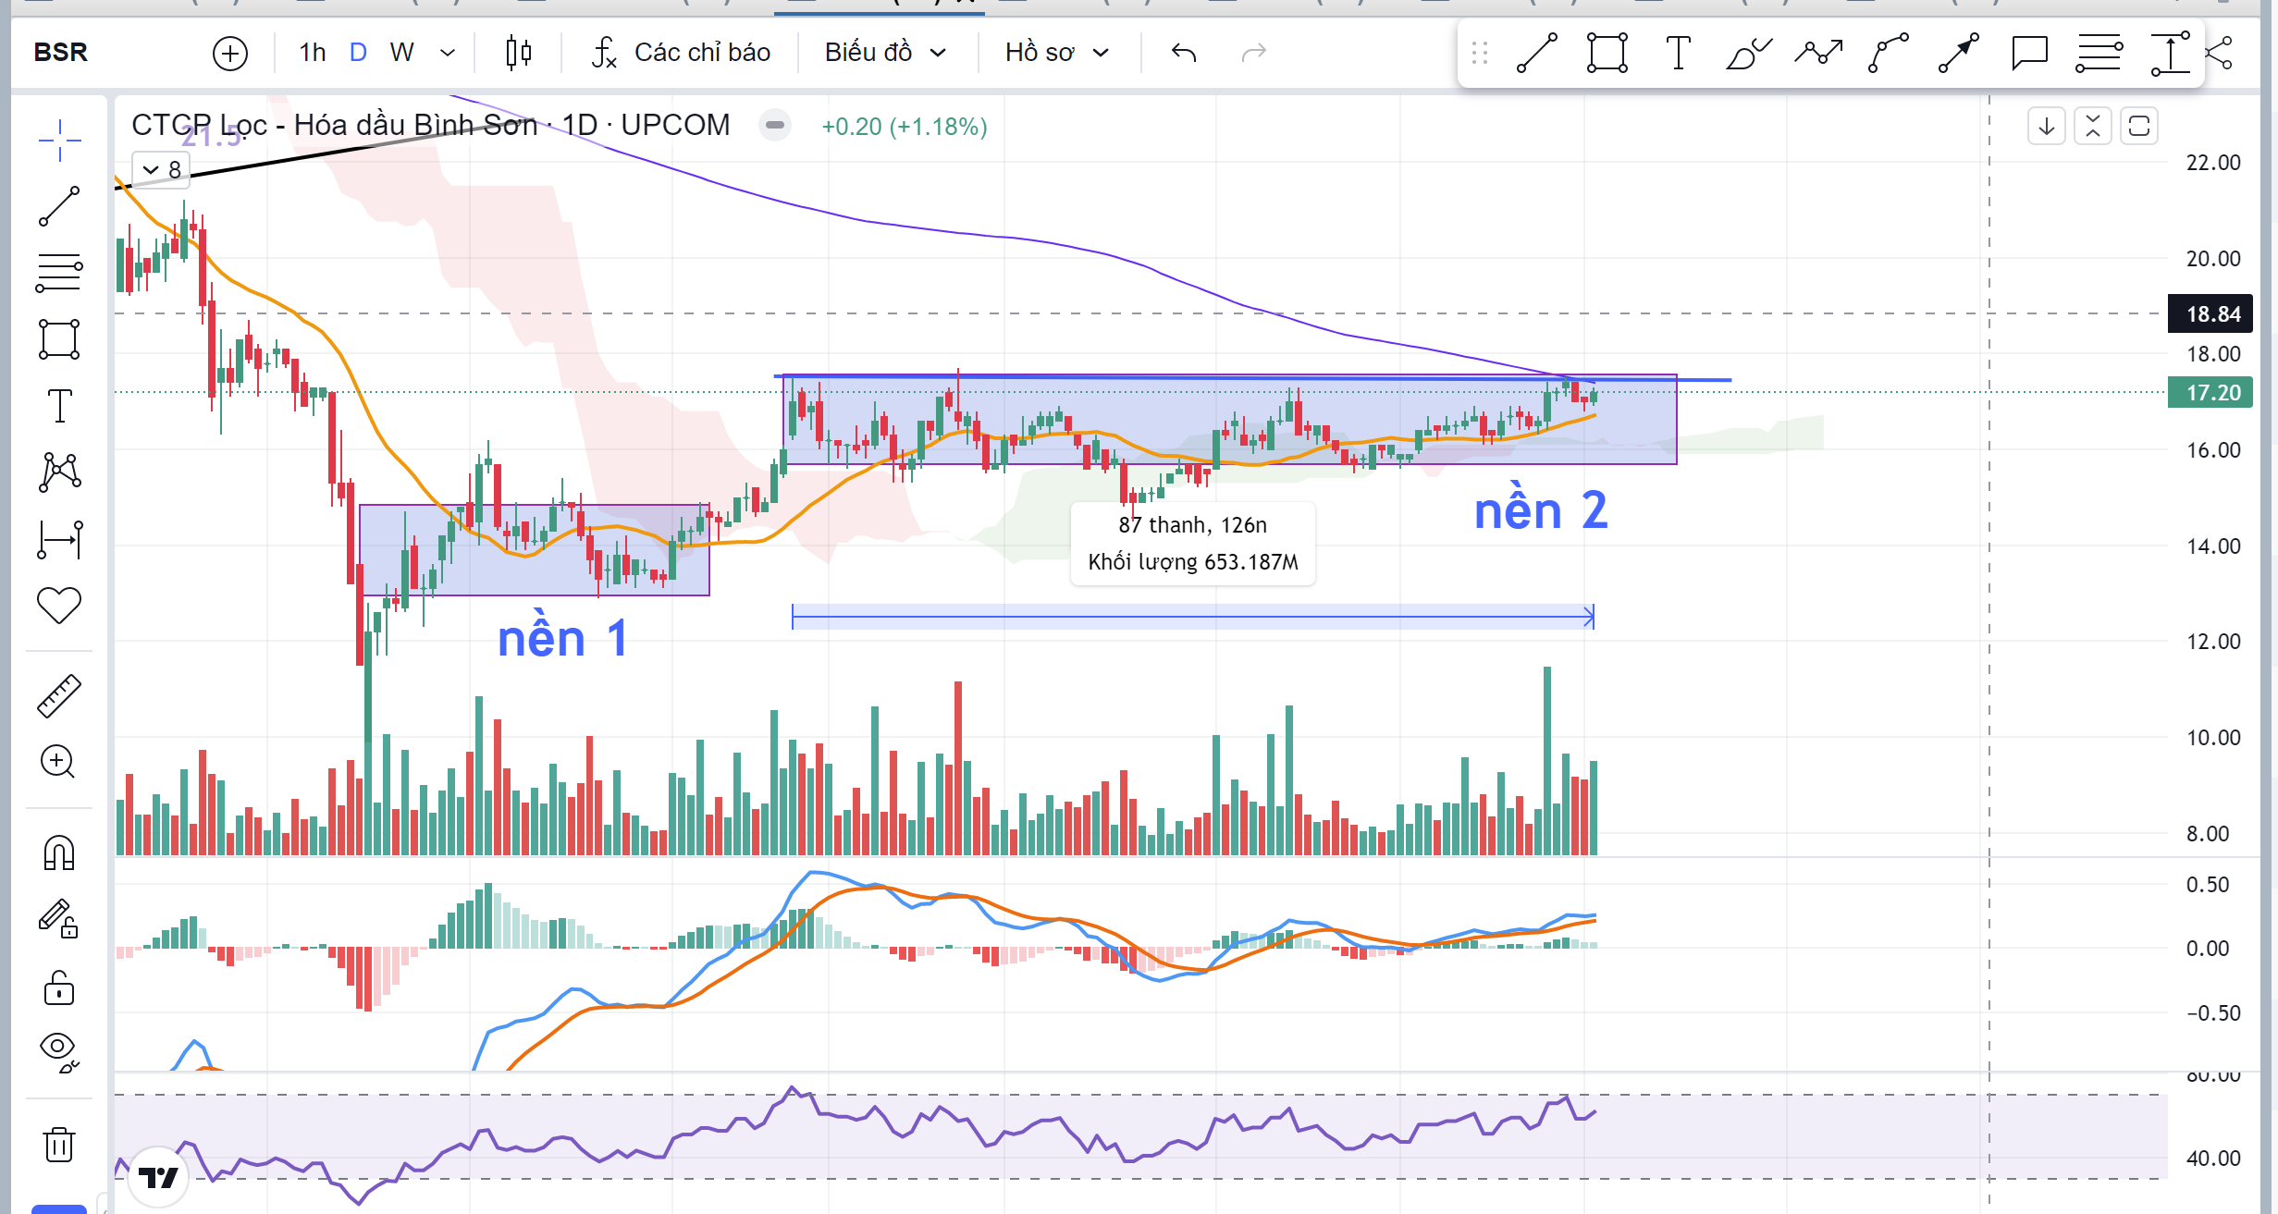Image resolution: width=2278 pixels, height=1214 pixels.
Task: Expand the collapsed indicators legend showing 8
Action: pos(162,170)
